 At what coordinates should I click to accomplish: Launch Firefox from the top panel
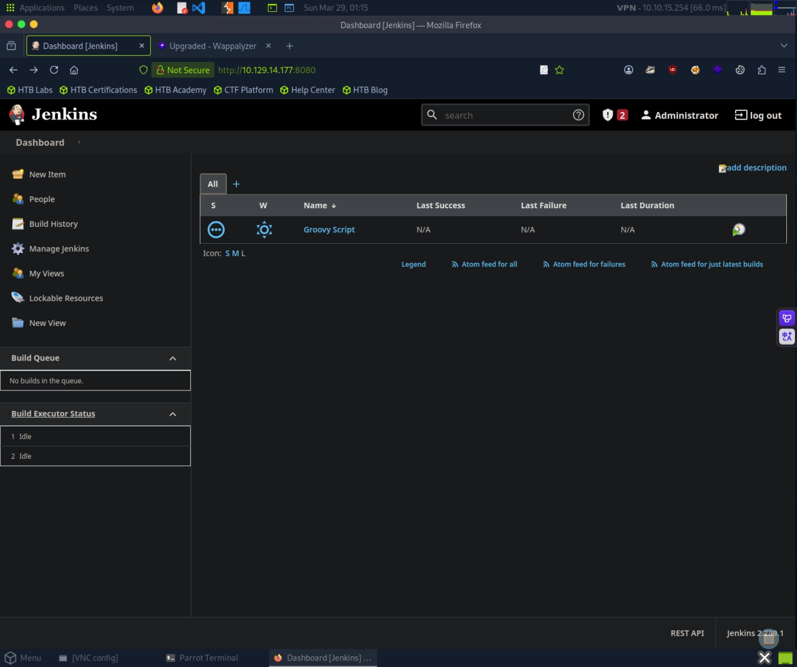pyautogui.click(x=158, y=8)
